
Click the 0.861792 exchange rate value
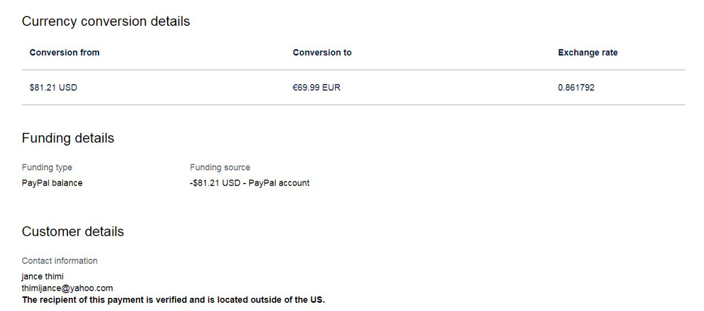[x=576, y=87]
